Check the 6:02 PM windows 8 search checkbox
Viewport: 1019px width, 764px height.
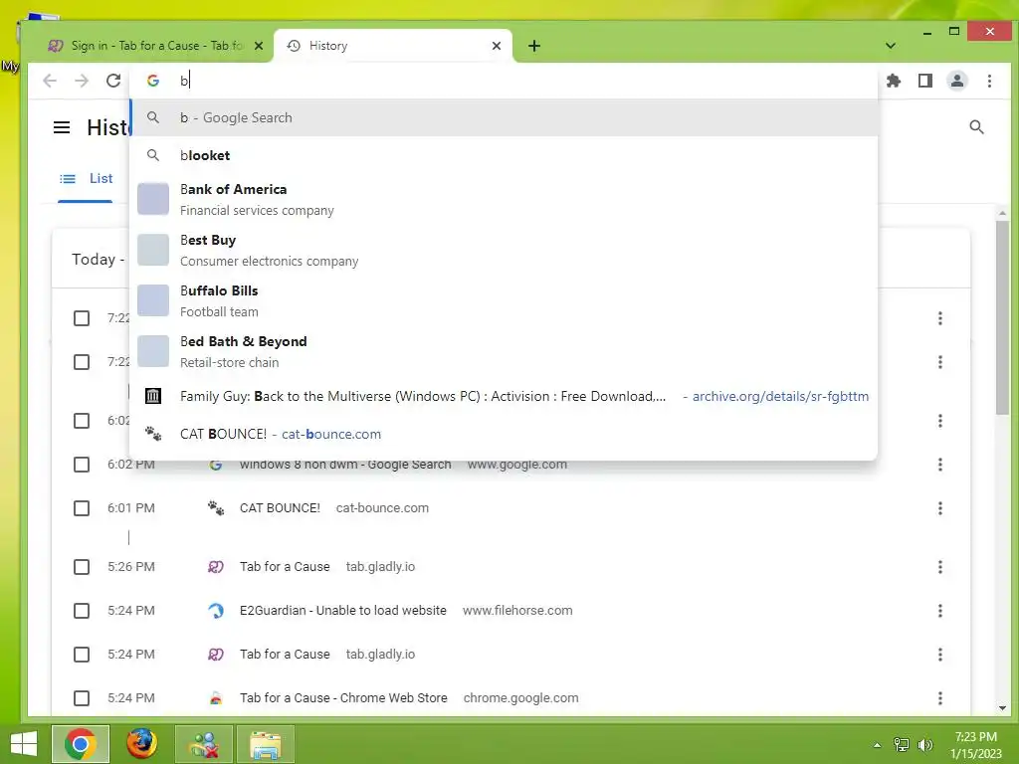click(x=82, y=465)
